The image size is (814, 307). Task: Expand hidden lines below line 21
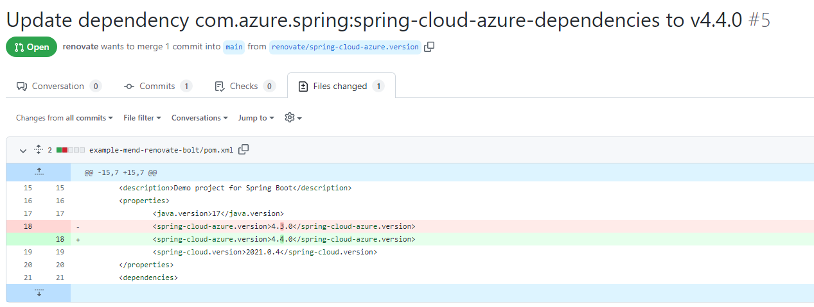[39, 293]
